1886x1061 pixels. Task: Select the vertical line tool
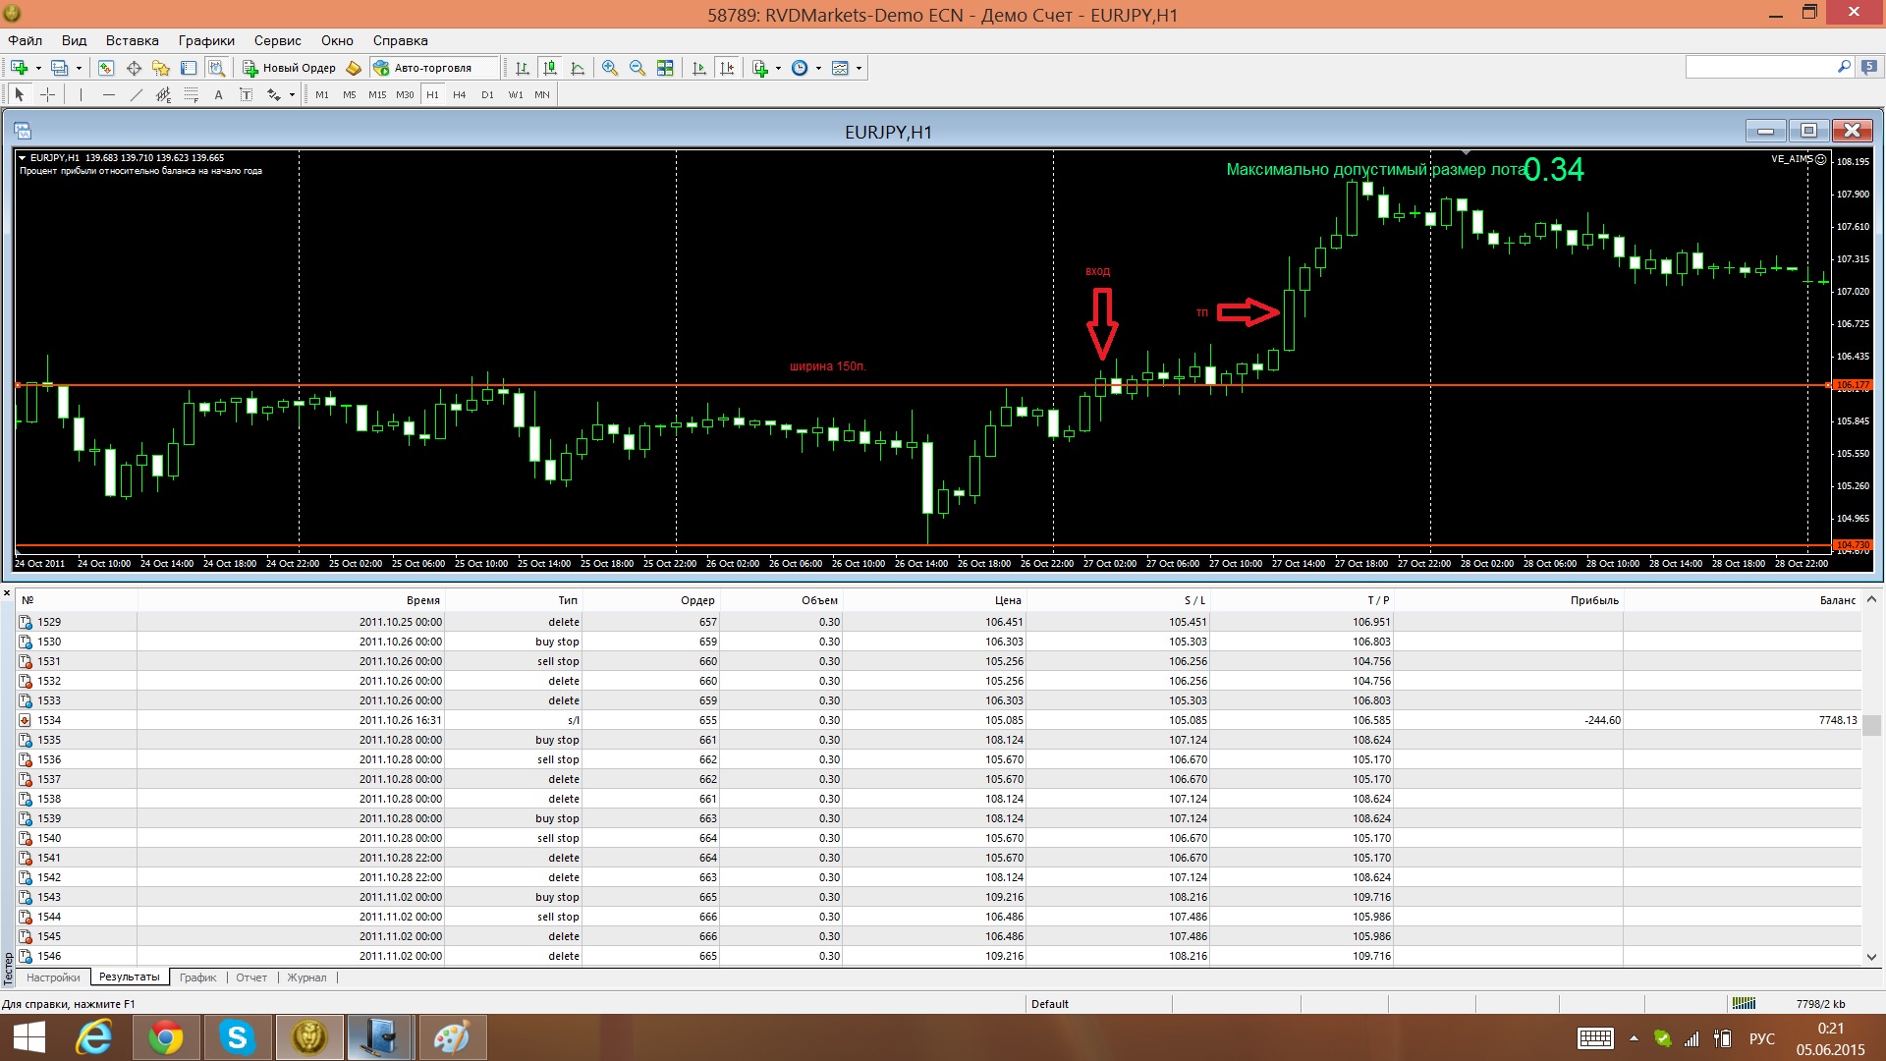tap(81, 94)
